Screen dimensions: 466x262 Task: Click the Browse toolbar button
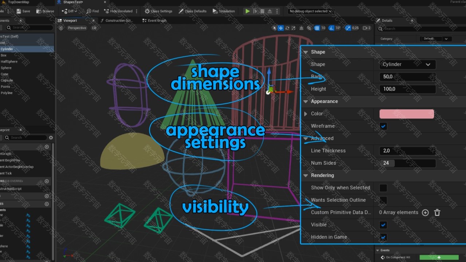coord(45,11)
